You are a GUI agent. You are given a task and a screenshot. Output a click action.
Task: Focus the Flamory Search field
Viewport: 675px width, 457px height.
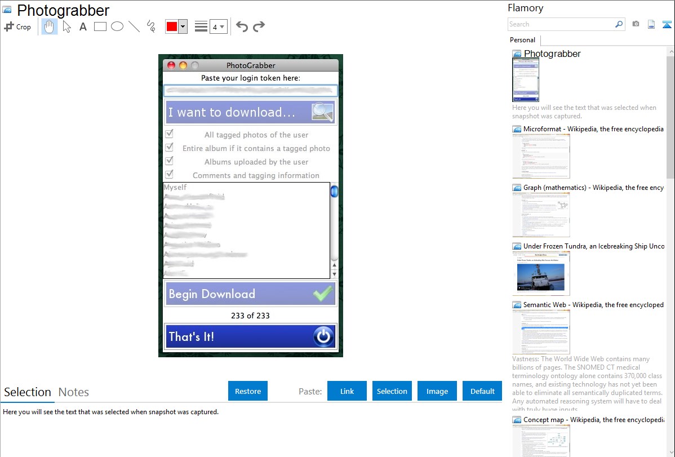point(561,24)
